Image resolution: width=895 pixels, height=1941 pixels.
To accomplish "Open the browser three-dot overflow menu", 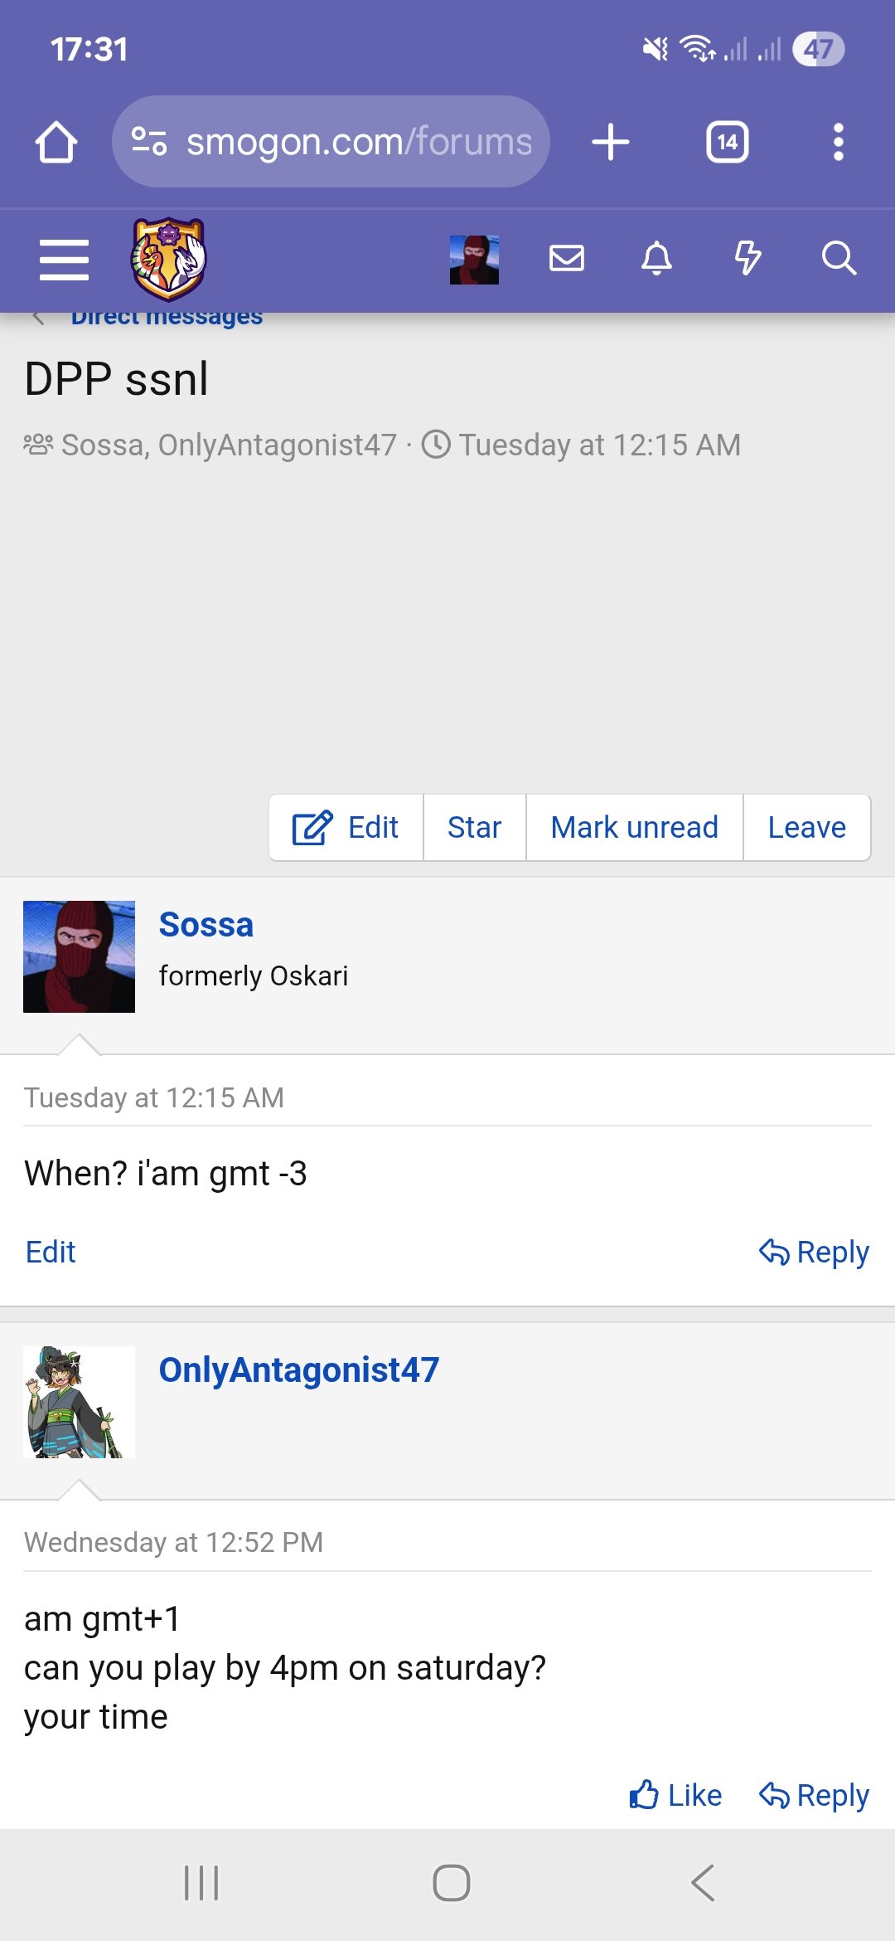I will click(x=838, y=142).
